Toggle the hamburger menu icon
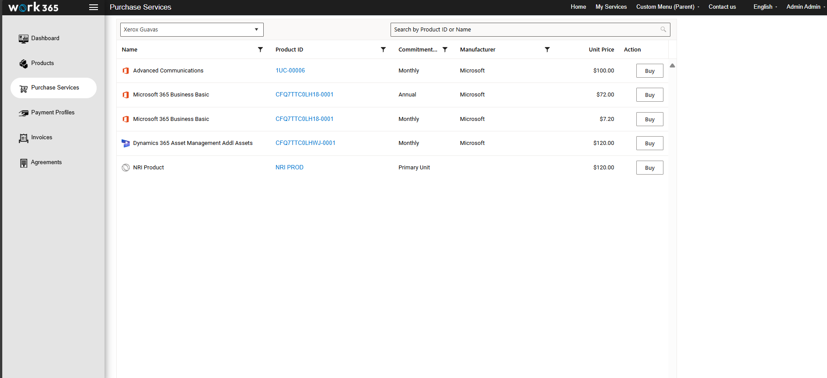This screenshot has height=378, width=827. (93, 7)
